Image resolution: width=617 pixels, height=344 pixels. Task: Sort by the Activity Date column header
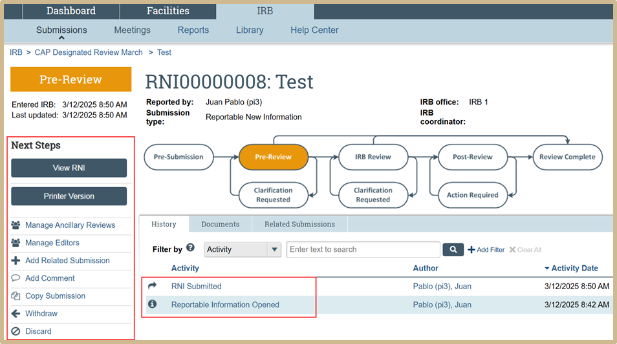tap(574, 268)
